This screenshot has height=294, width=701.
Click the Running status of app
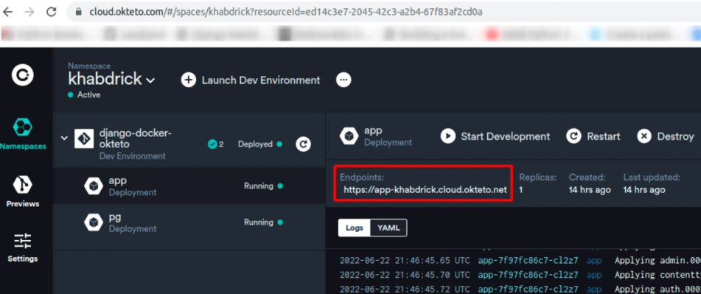(259, 186)
